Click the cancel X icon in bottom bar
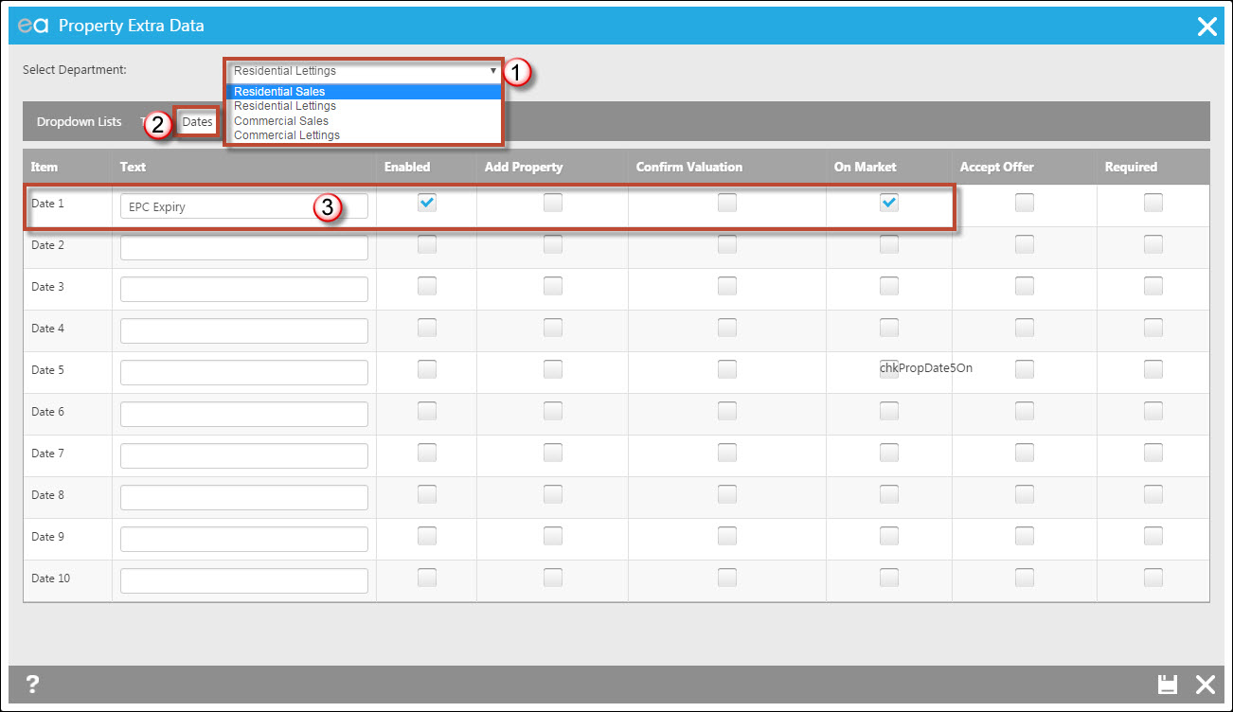 point(1205,685)
